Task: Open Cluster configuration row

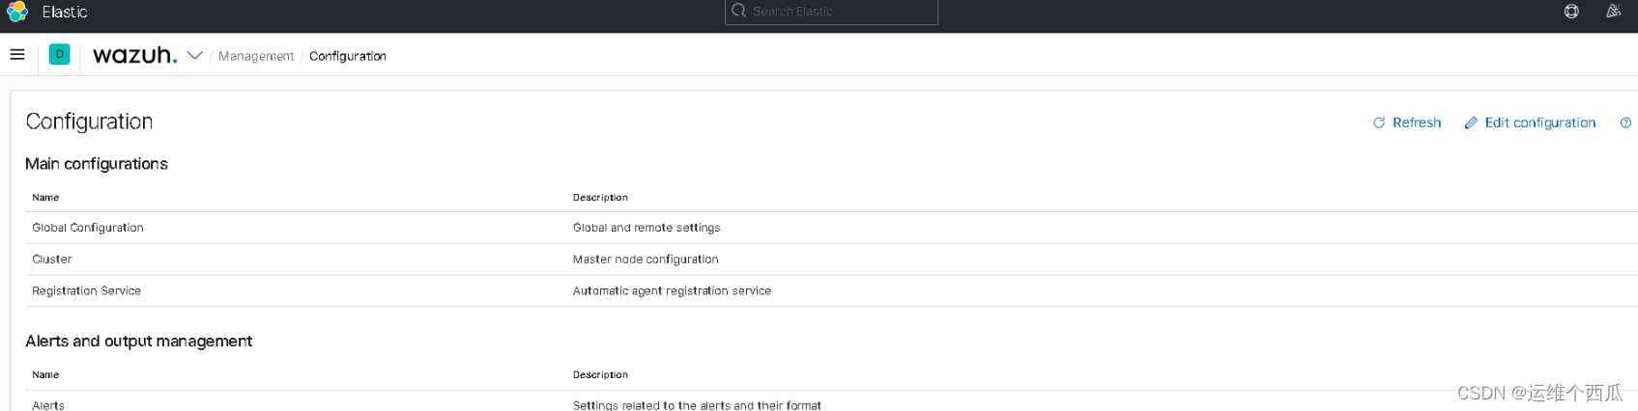Action: click(831, 260)
